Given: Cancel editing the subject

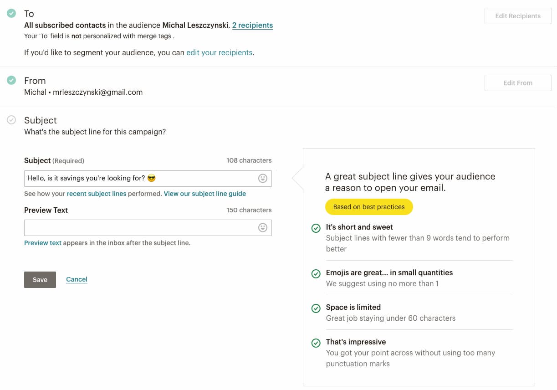Looking at the screenshot, I should [77, 279].
